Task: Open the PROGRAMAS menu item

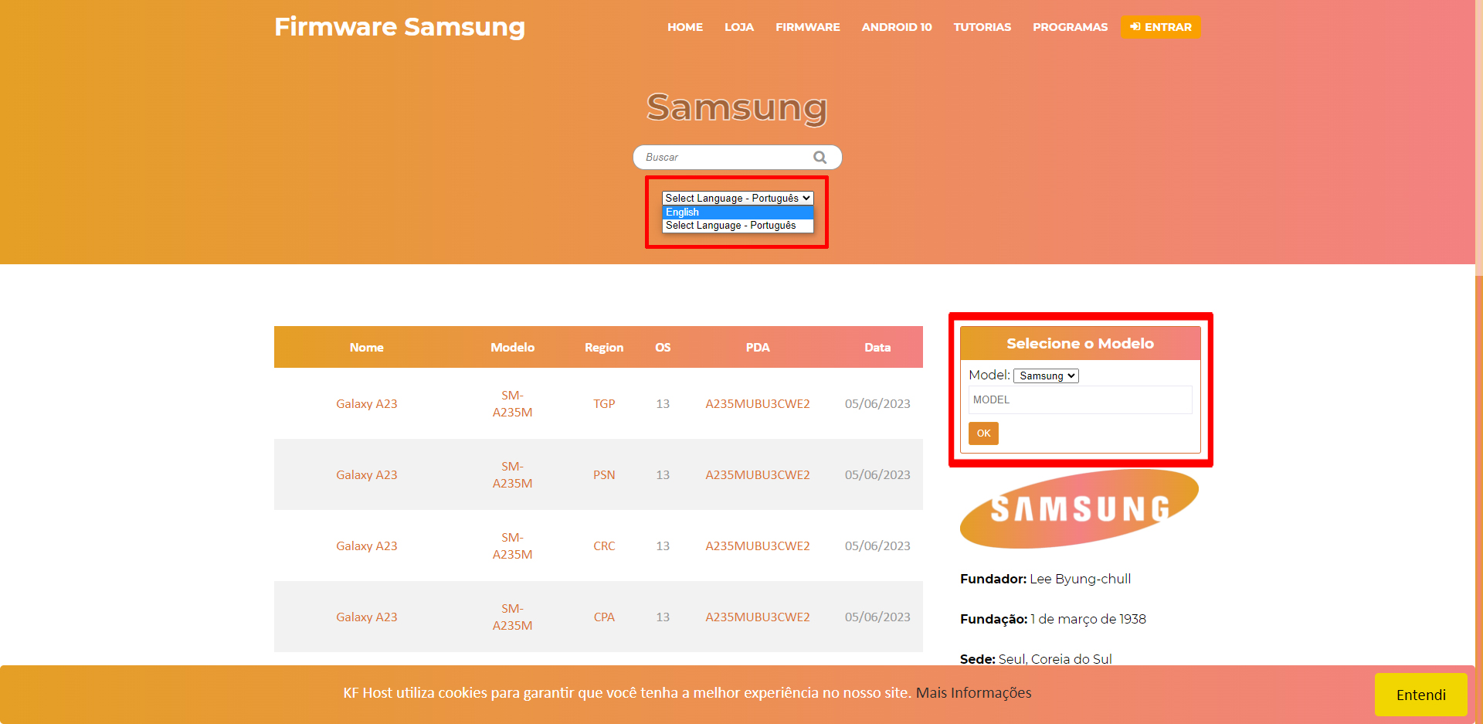Action: click(x=1070, y=27)
